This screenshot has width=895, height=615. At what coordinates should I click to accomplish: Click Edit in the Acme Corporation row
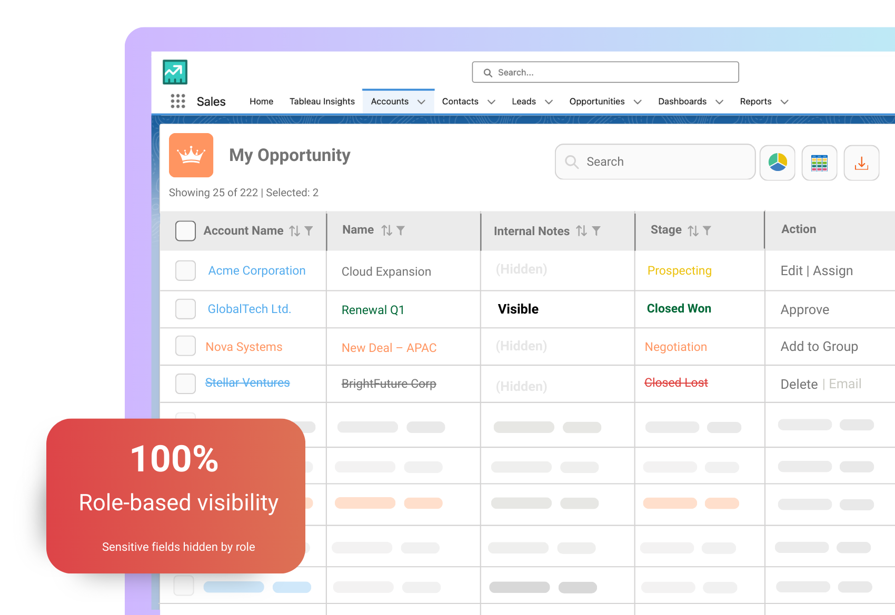[791, 270]
